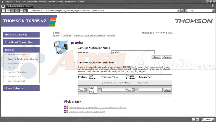The image size is (216, 122).
Task: Open Intrusion Detection in Toolbox
Action: [17, 72]
